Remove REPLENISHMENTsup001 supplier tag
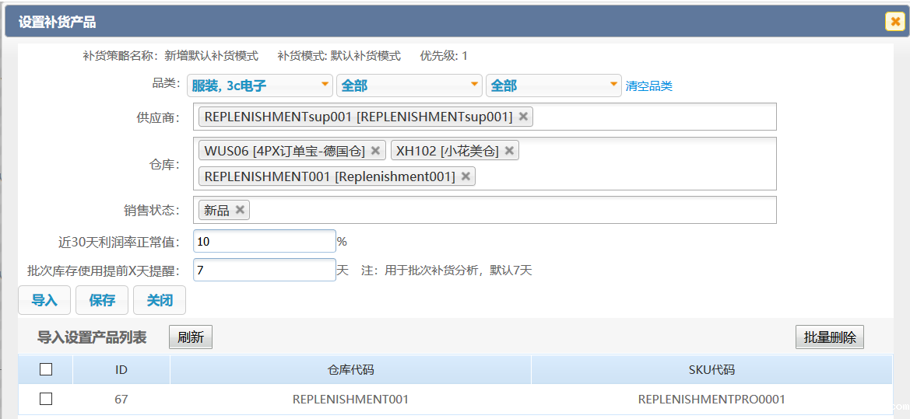This screenshot has width=910, height=419. click(x=523, y=117)
